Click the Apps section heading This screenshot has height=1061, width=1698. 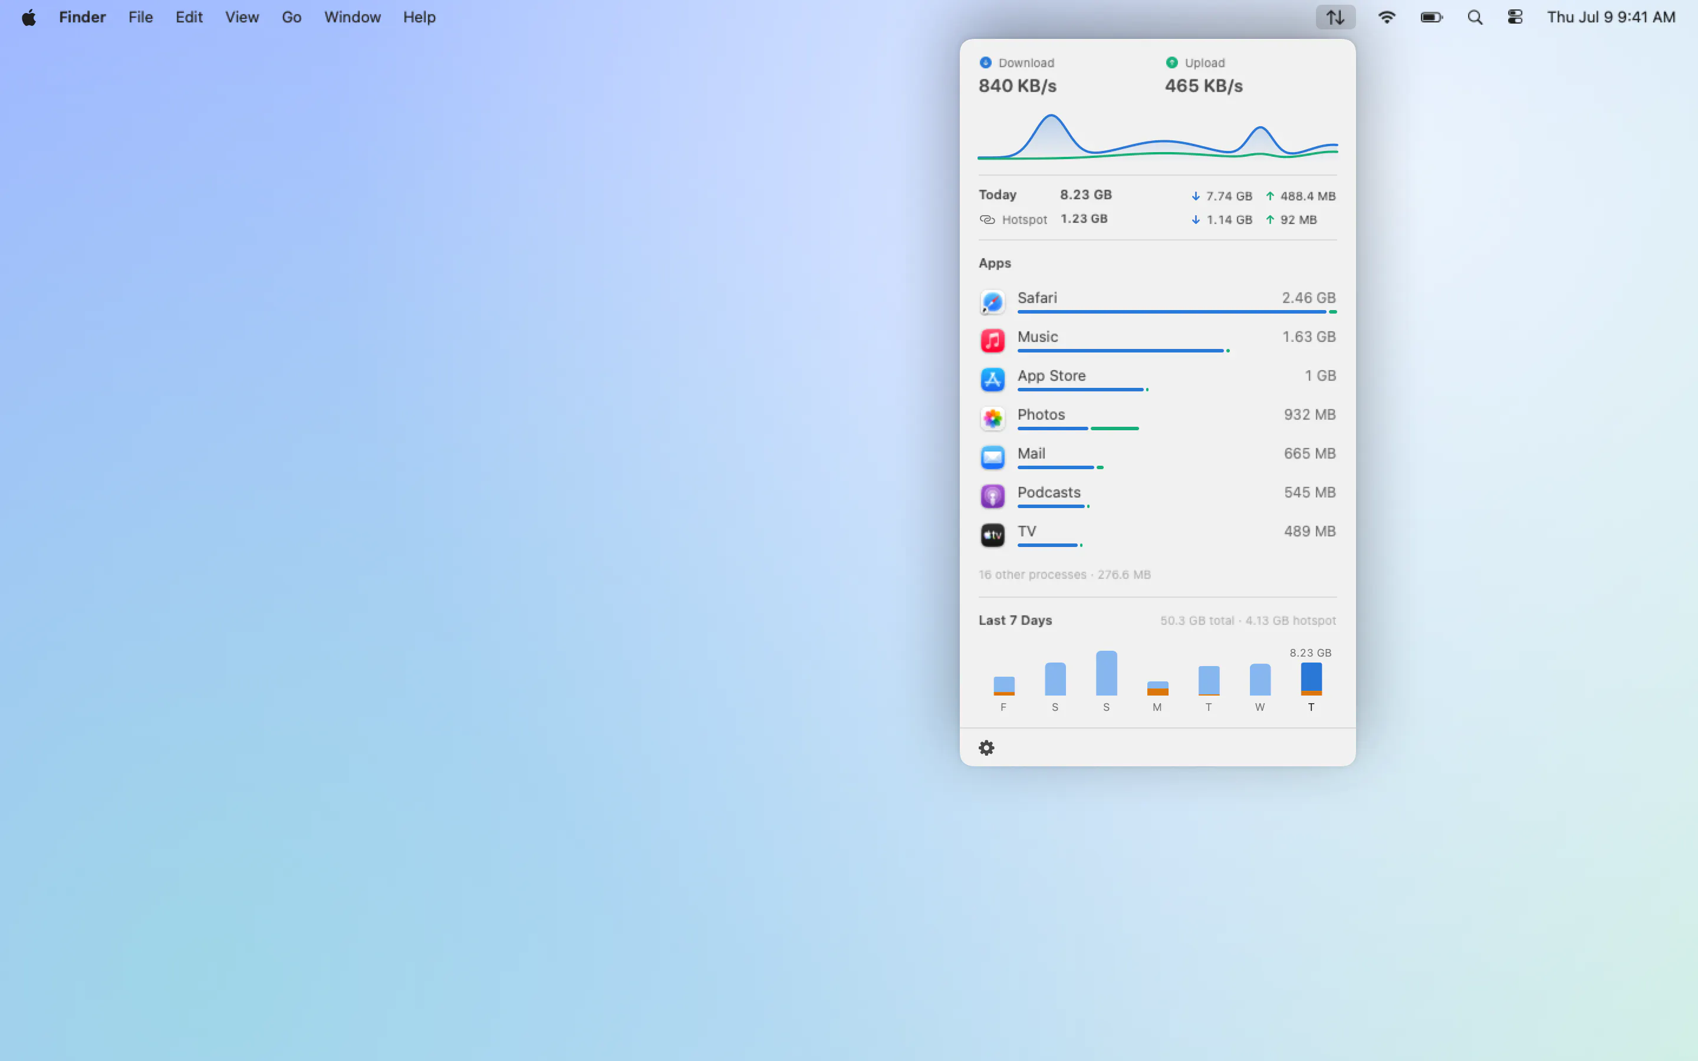click(995, 263)
